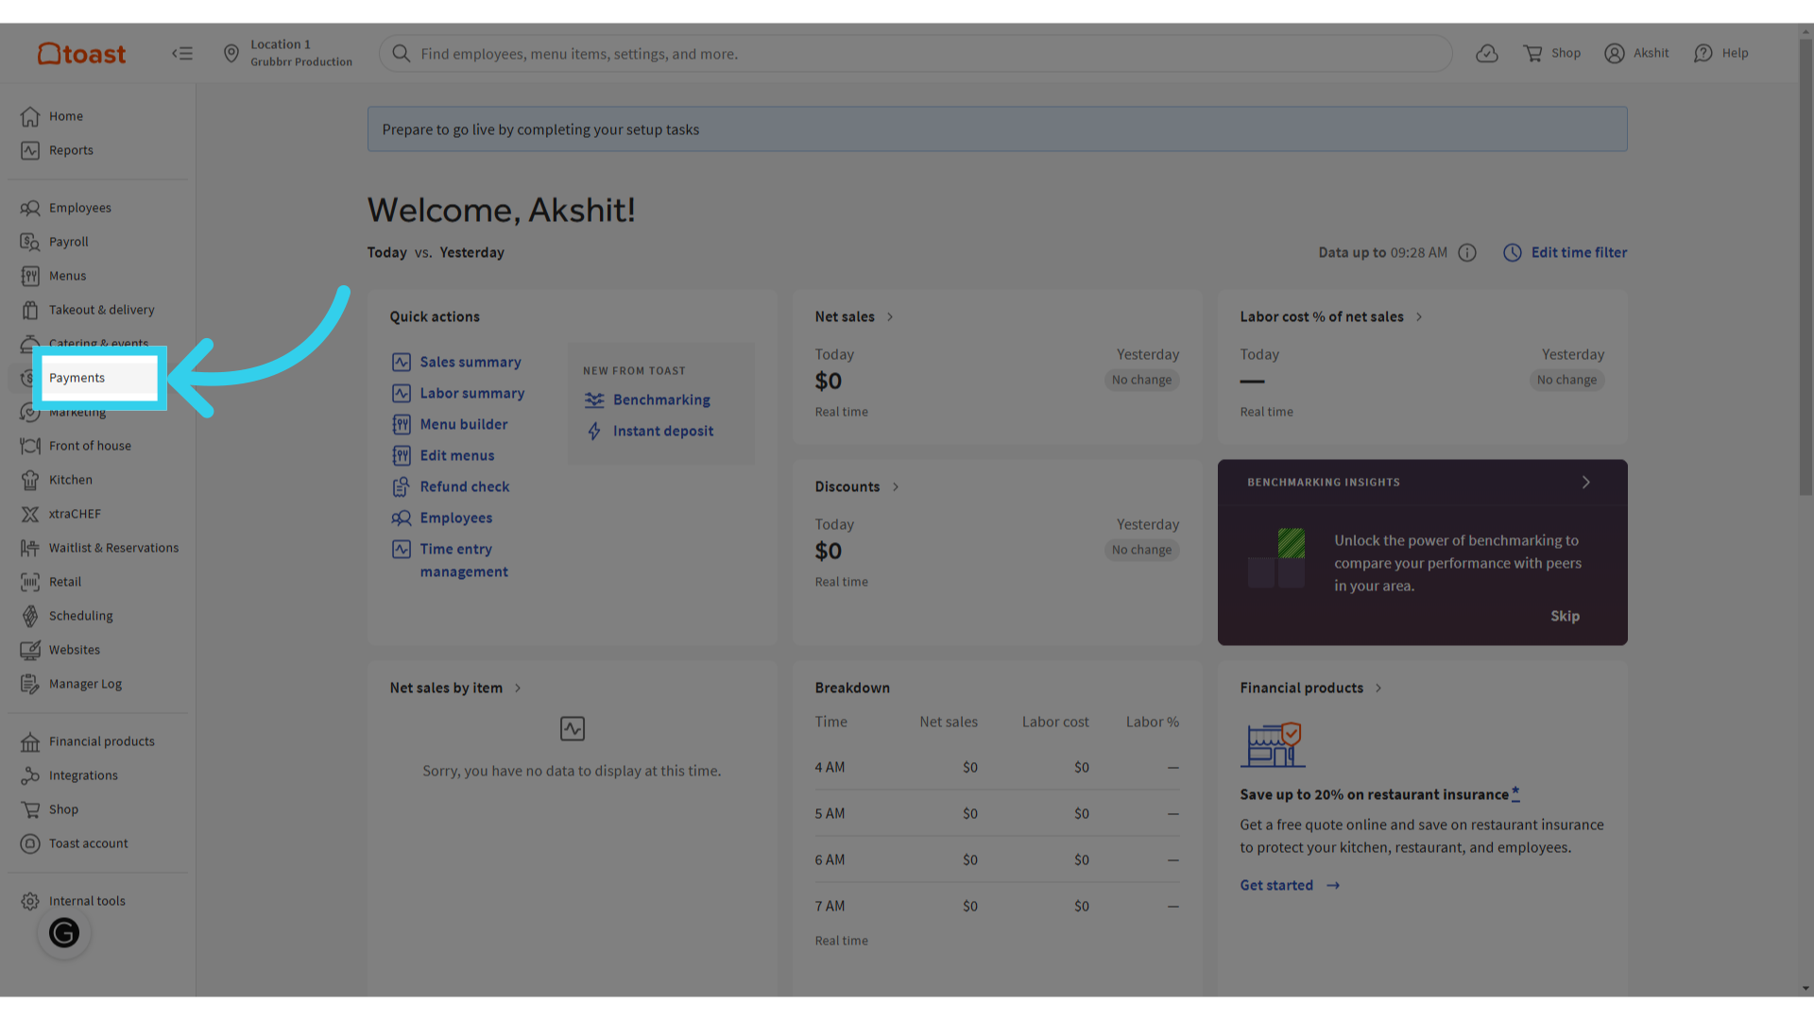Click the search input field

(x=915, y=54)
